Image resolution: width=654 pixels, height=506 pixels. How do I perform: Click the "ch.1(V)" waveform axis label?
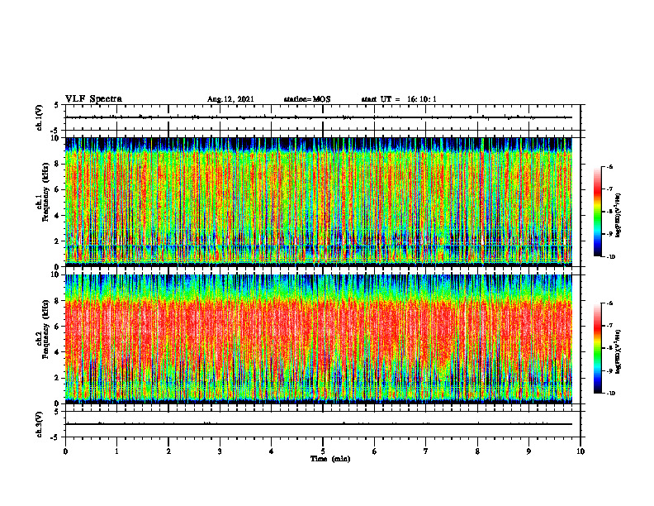click(39, 117)
